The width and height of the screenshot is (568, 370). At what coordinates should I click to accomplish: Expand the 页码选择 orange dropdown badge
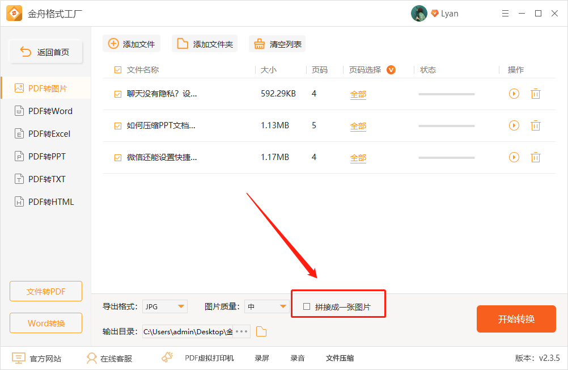pyautogui.click(x=391, y=70)
